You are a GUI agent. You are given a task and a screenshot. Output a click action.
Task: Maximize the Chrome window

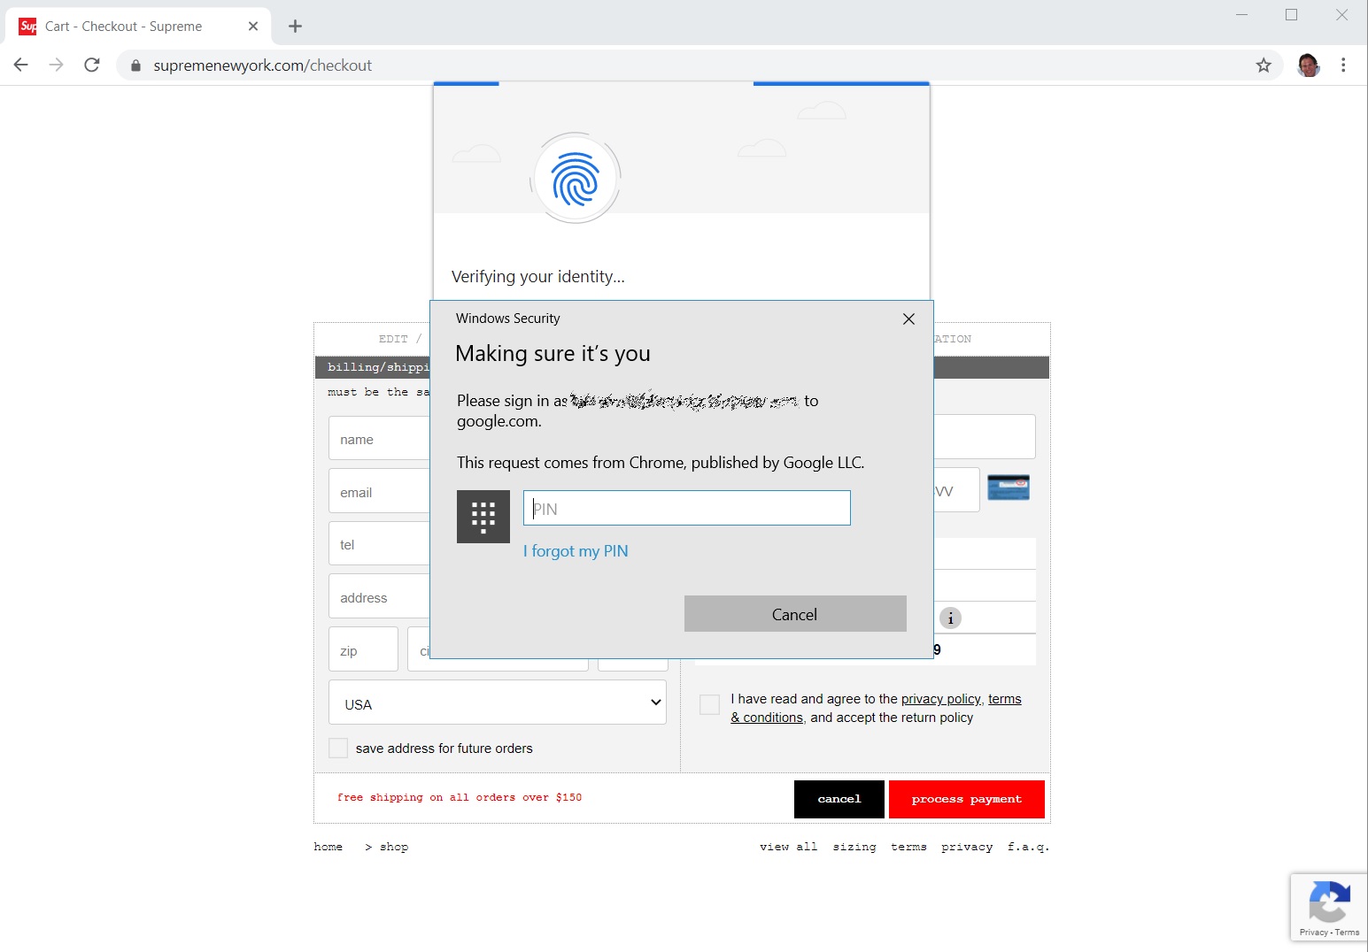click(1292, 14)
